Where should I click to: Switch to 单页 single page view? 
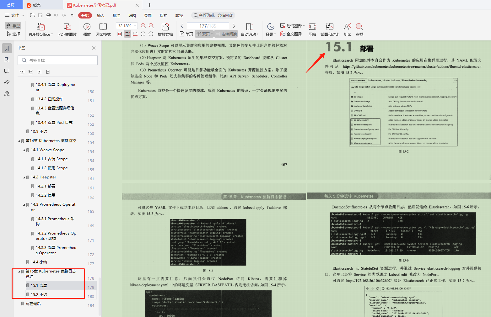point(186,34)
